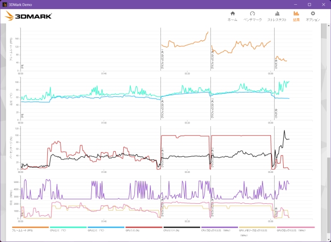Switch to the ストレステスト tab label
Viewport: 331px width, 242px height.
click(277, 20)
